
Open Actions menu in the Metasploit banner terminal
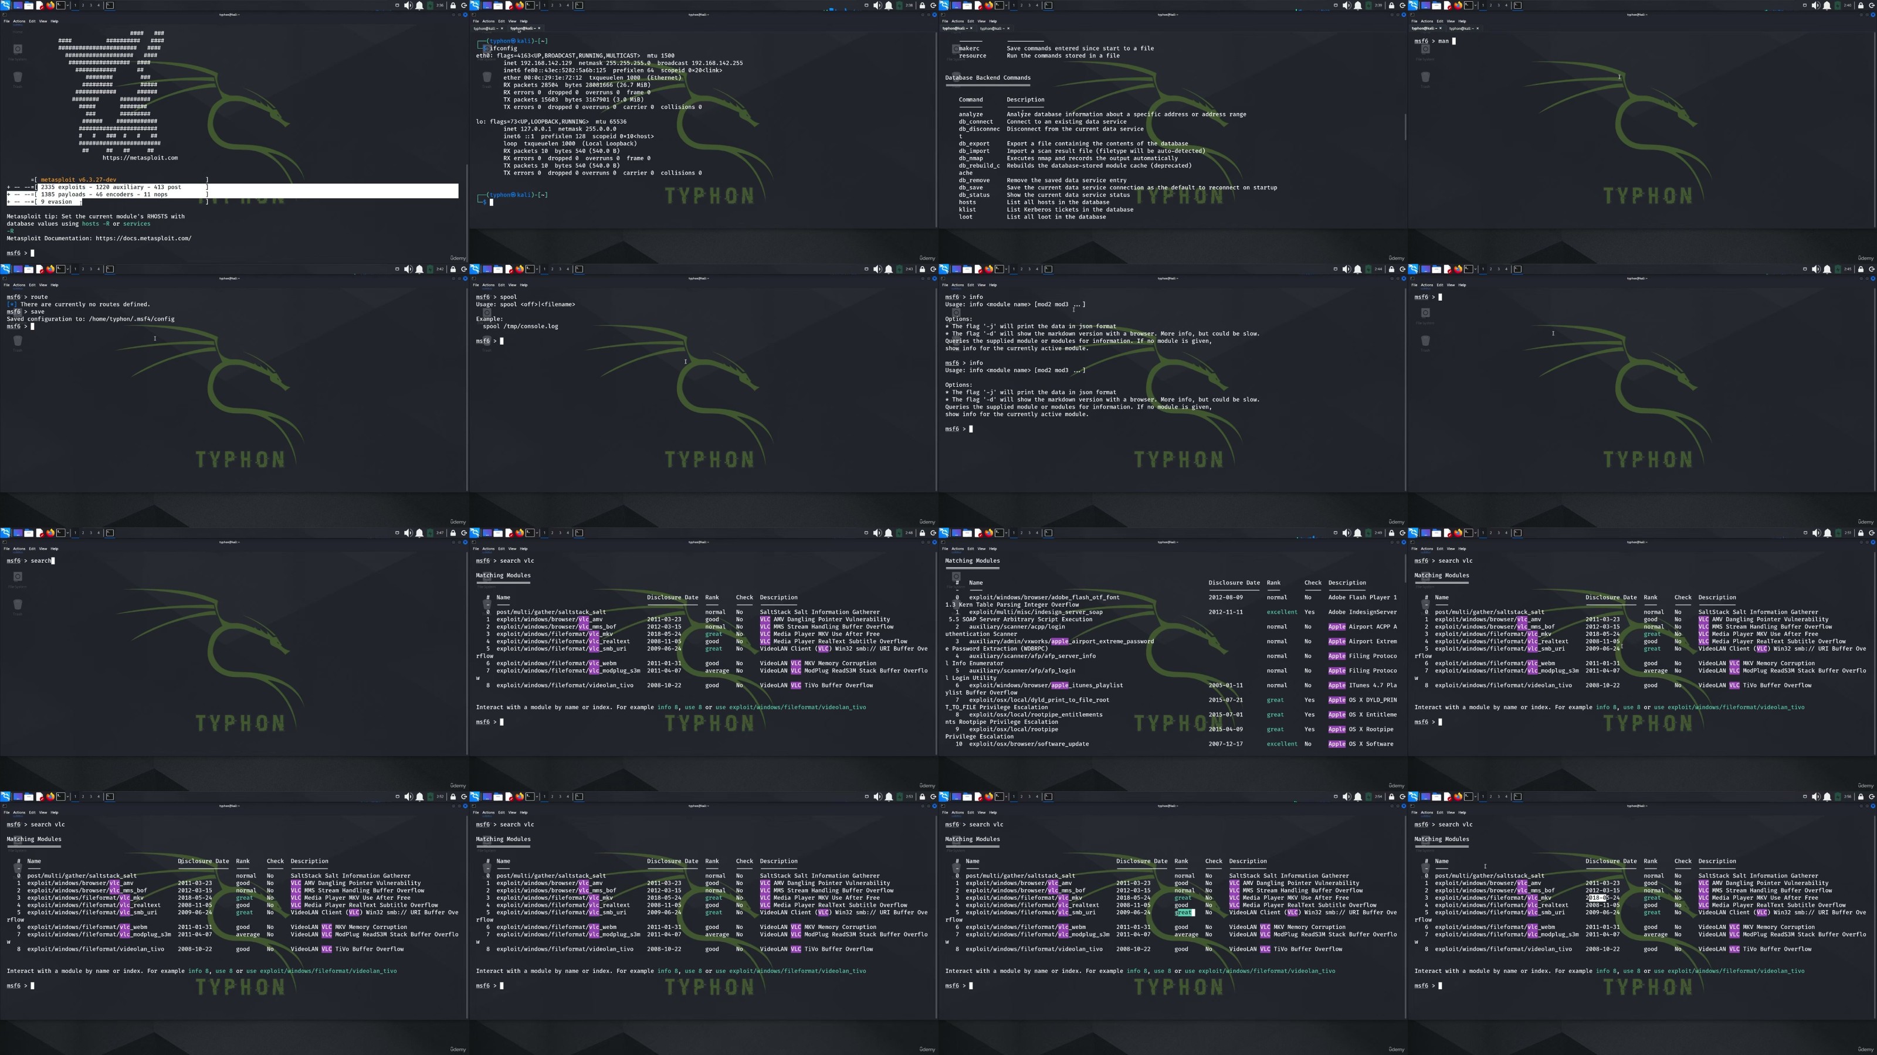(19, 21)
